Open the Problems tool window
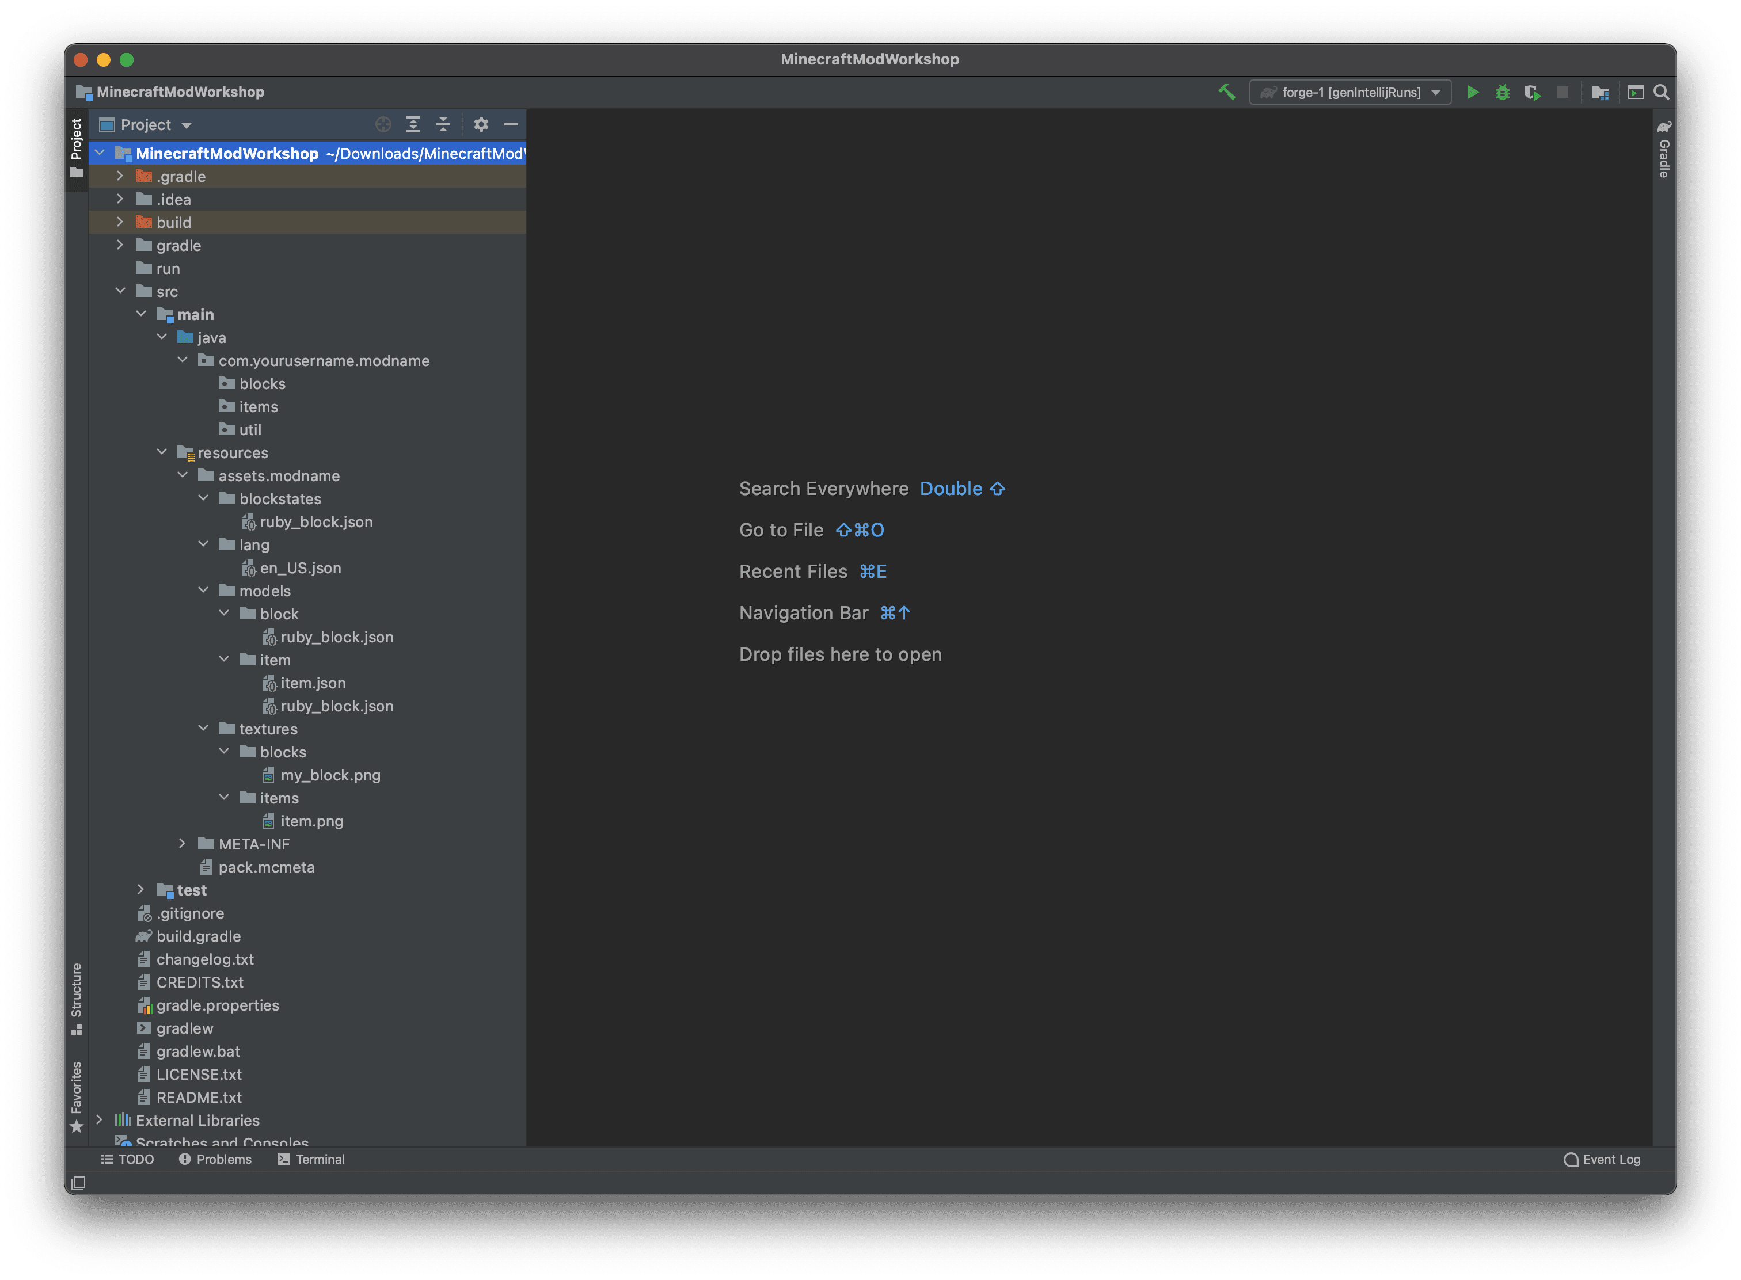 point(215,1159)
